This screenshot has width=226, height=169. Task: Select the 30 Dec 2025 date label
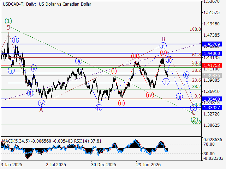(103, 164)
